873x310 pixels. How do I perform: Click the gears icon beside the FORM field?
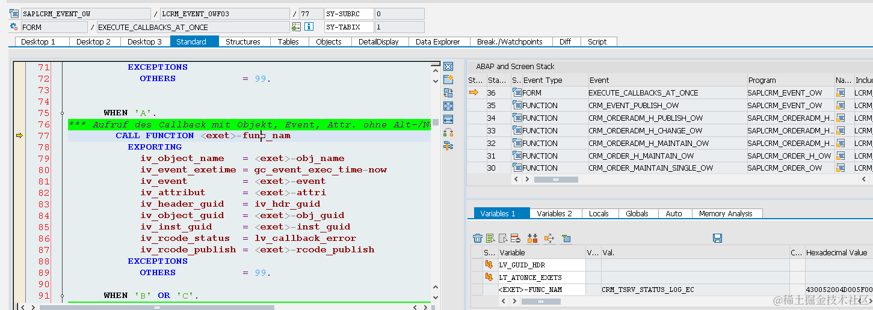click(14, 27)
